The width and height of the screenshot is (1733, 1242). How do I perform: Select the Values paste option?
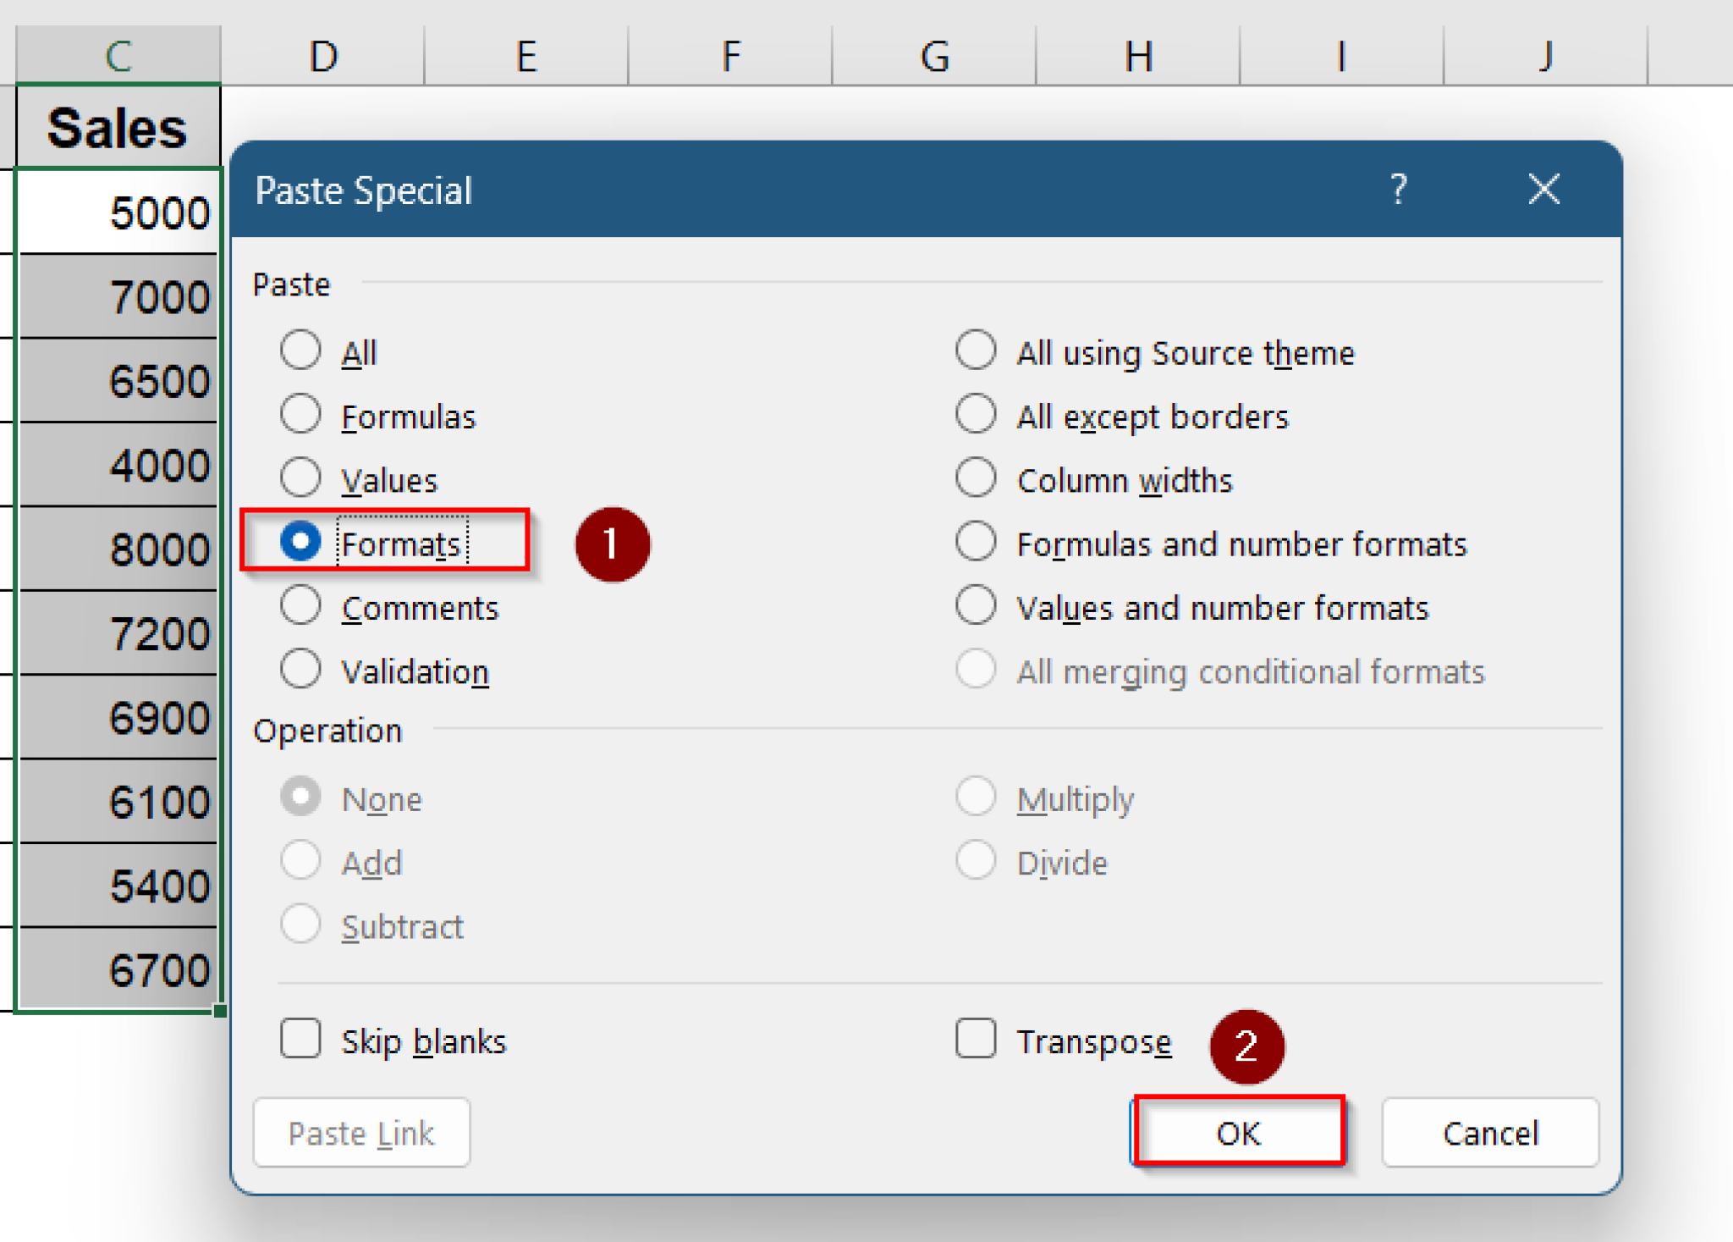pos(300,477)
